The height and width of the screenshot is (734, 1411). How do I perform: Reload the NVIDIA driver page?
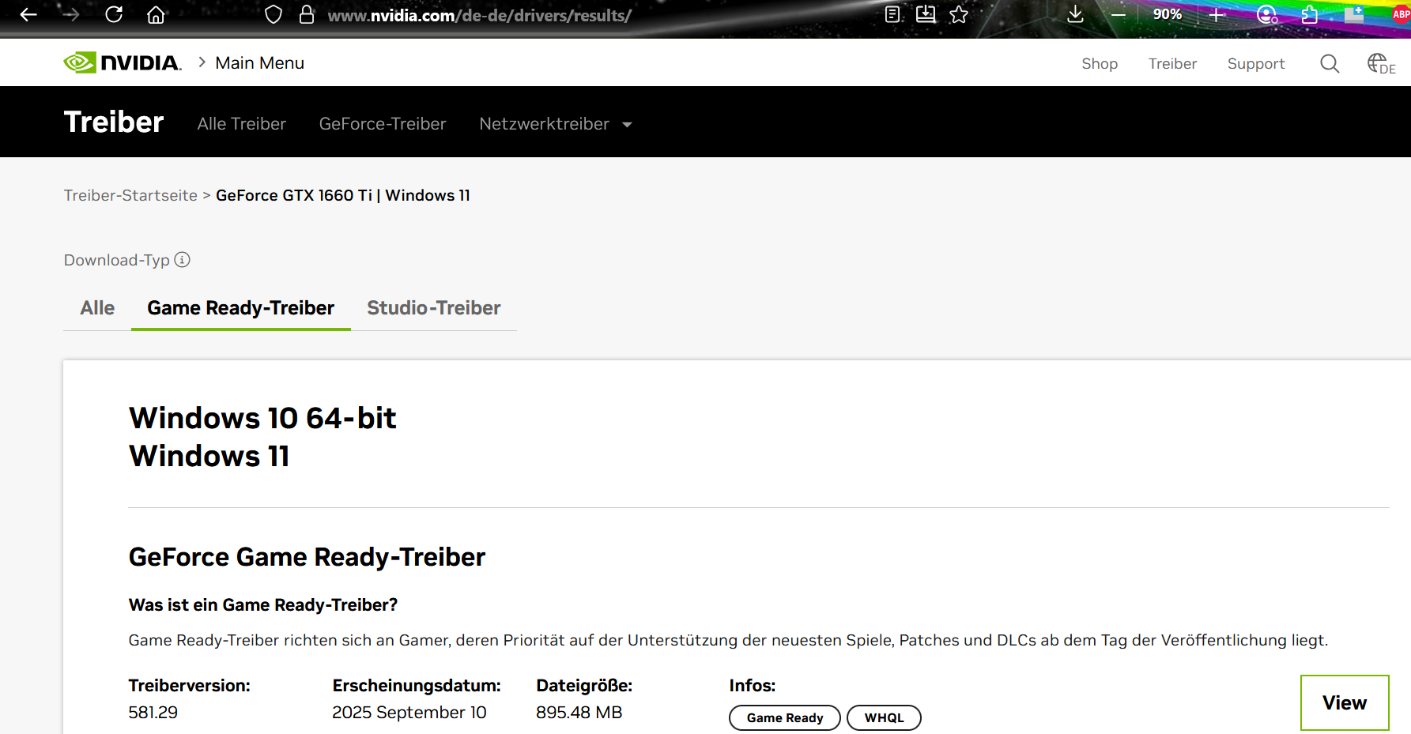[x=114, y=14]
